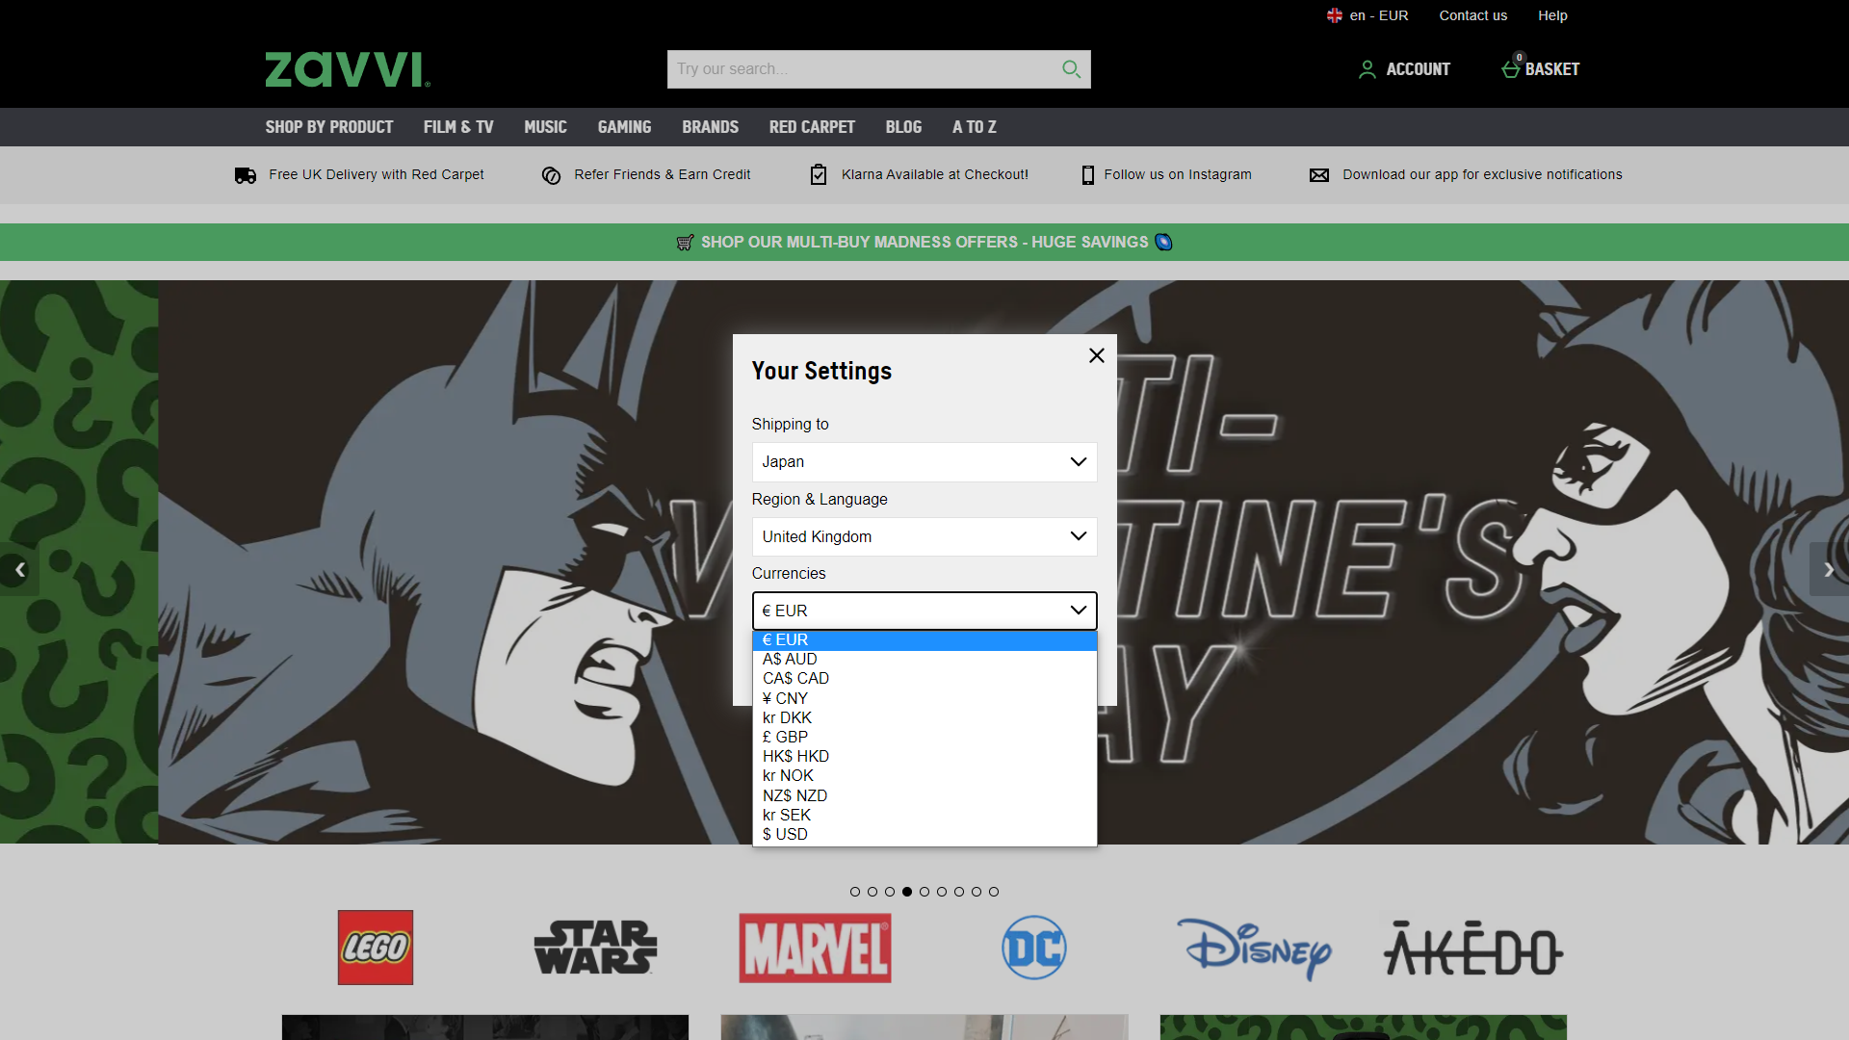1849x1040 pixels.
Task: Click the app download envelope icon
Action: [x=1319, y=175]
